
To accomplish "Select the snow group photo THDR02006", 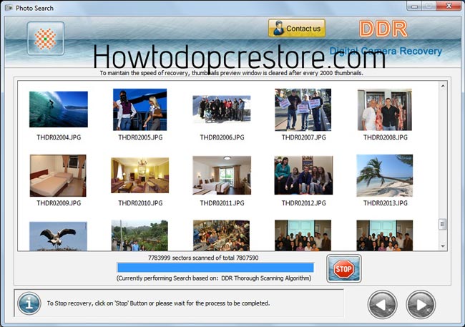I will tap(222, 109).
